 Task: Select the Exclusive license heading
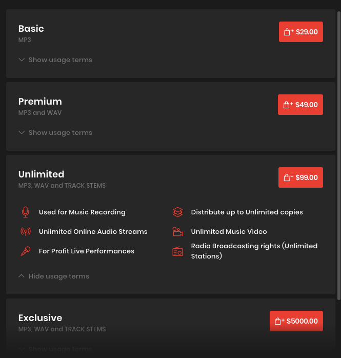tap(40, 318)
